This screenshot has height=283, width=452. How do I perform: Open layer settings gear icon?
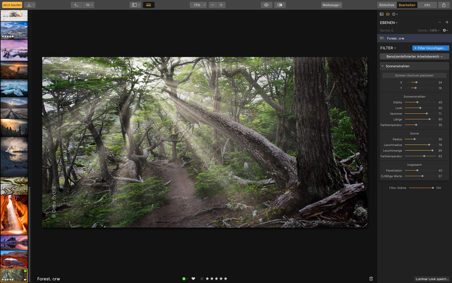coord(445,30)
